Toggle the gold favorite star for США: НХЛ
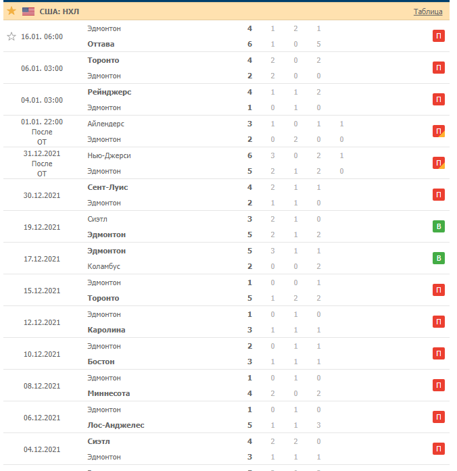The width and height of the screenshot is (457, 471). point(11,11)
